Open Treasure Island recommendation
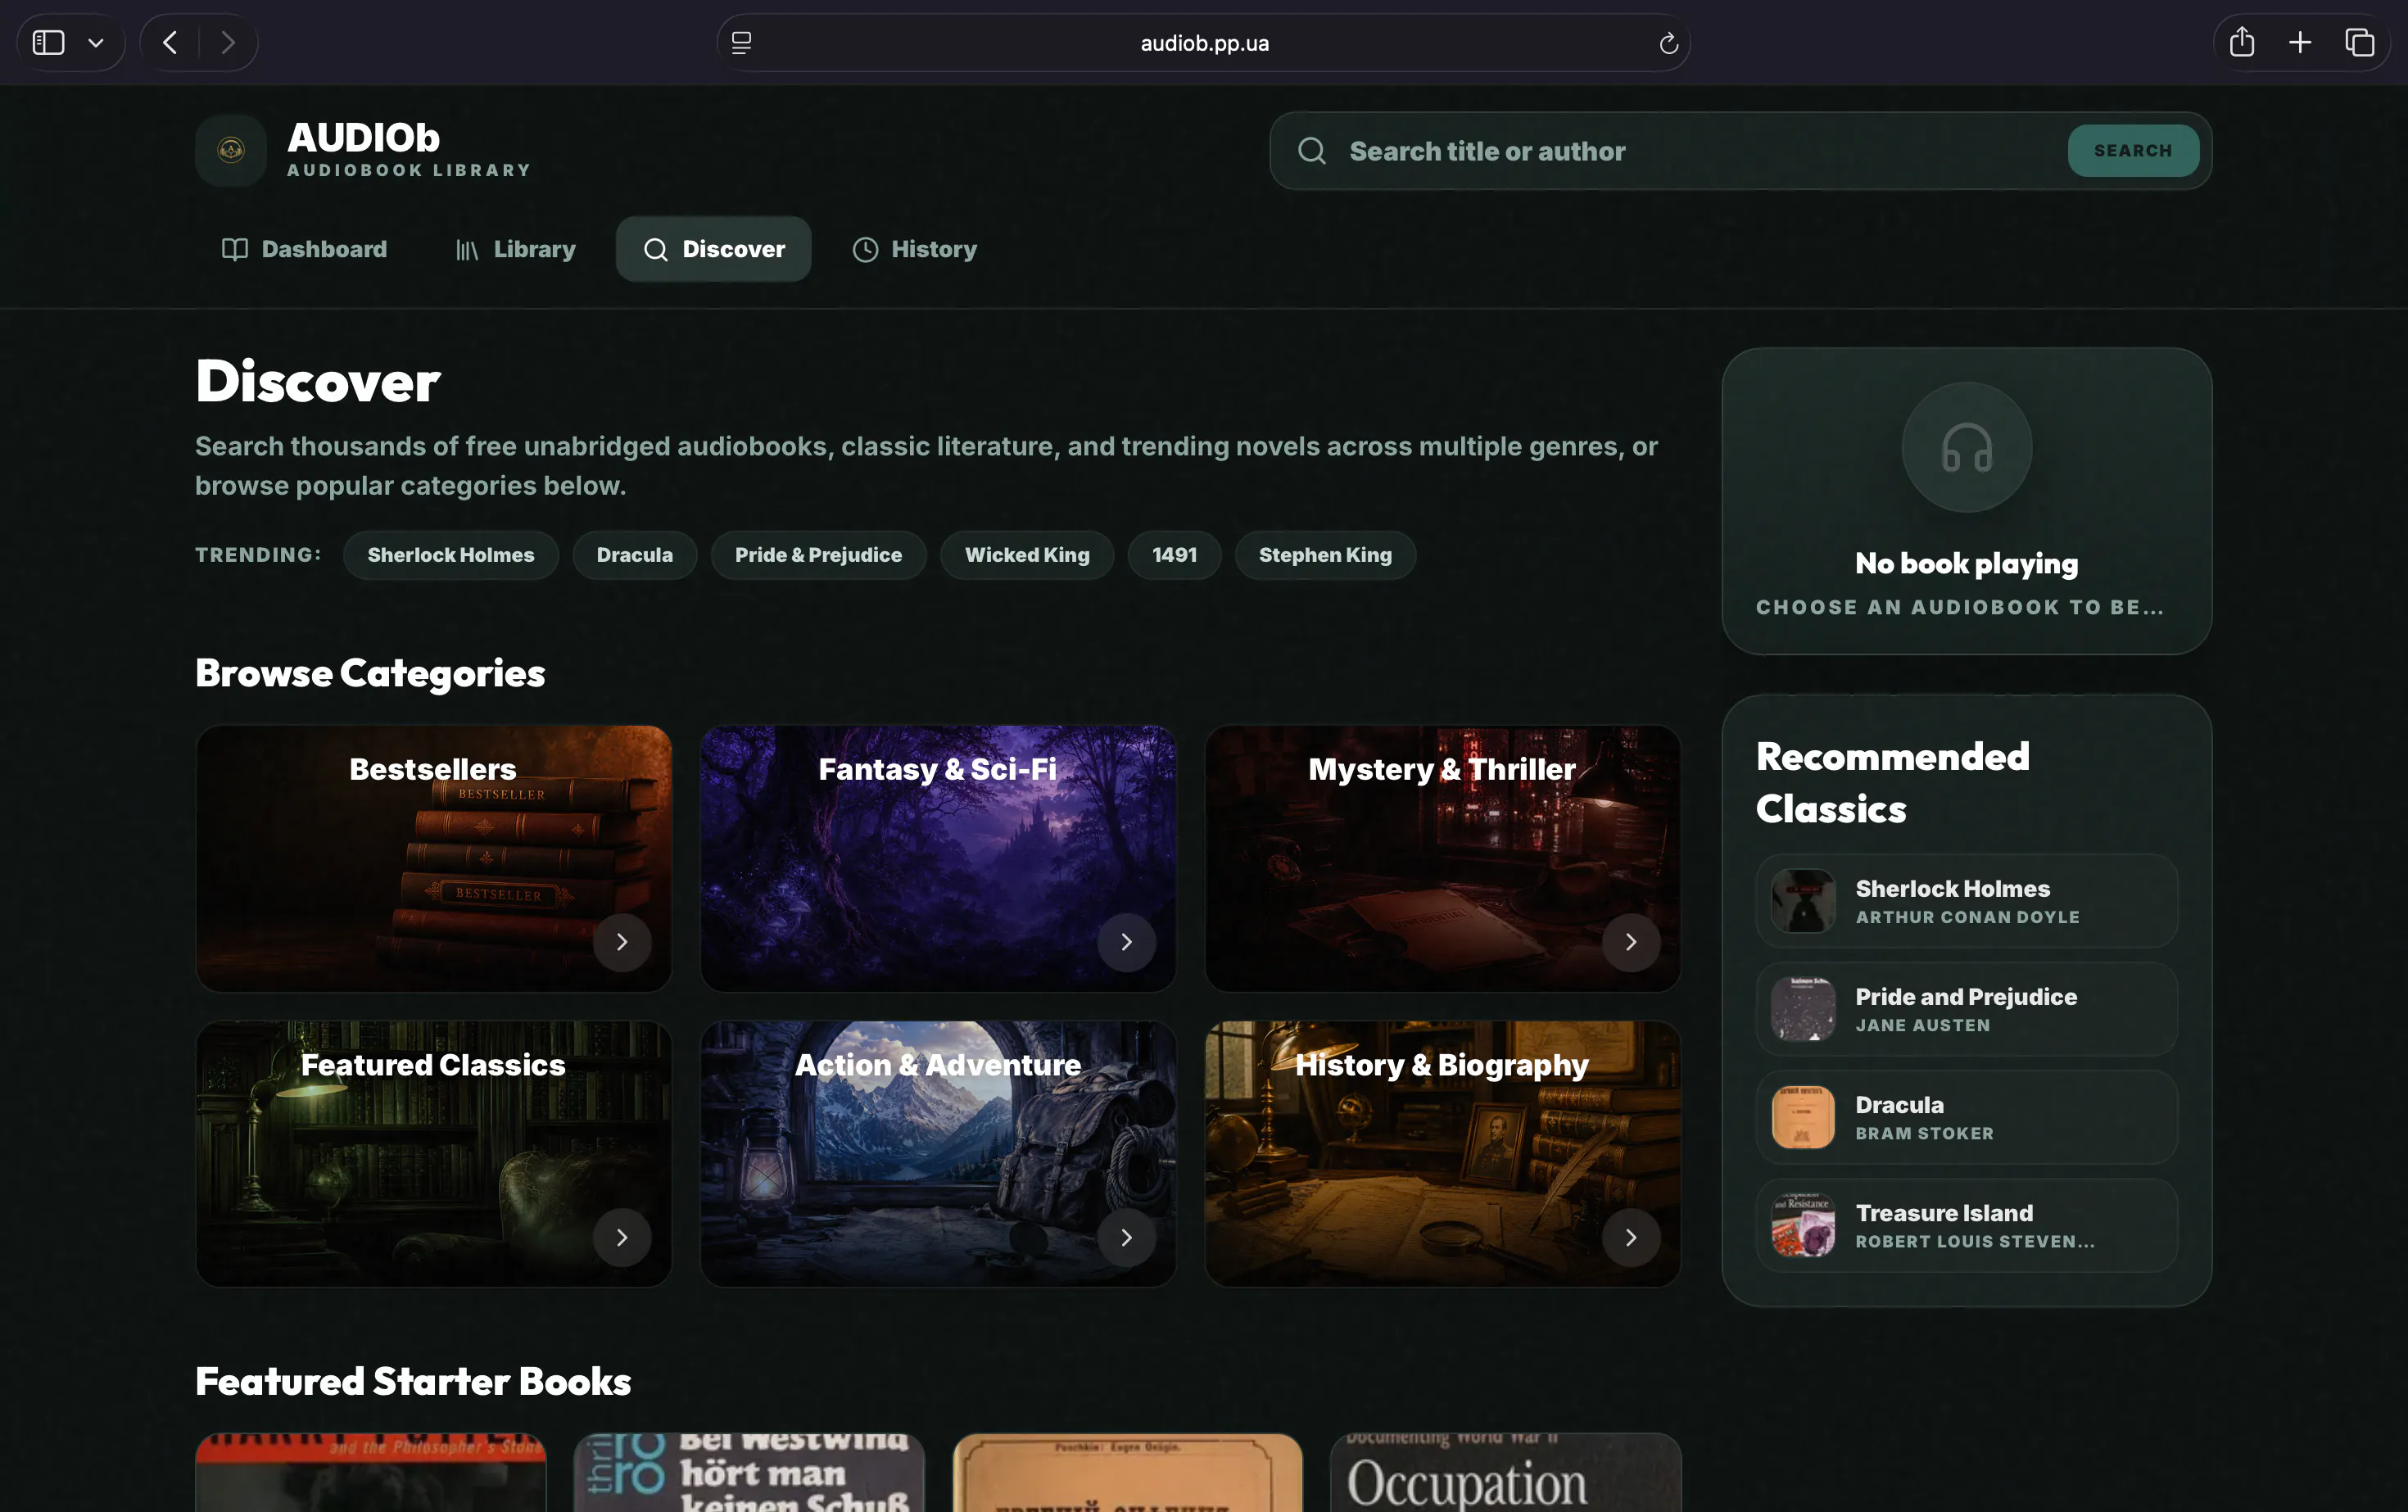 (1966, 1225)
